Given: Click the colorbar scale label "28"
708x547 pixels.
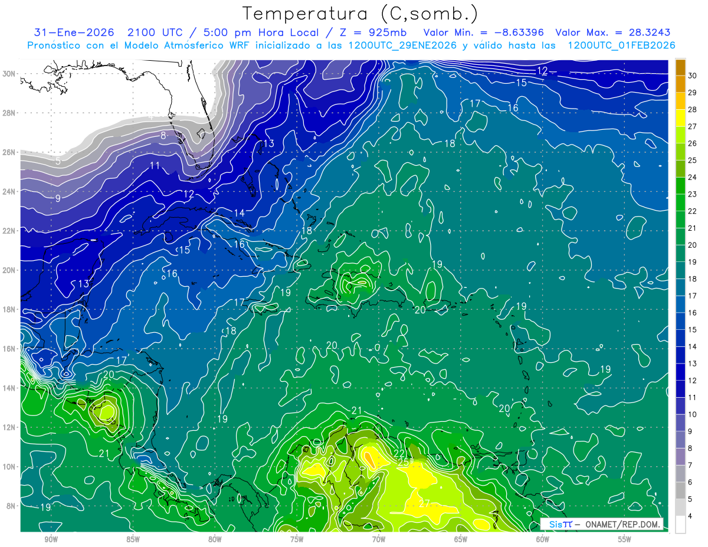Looking at the screenshot, I should tap(693, 109).
